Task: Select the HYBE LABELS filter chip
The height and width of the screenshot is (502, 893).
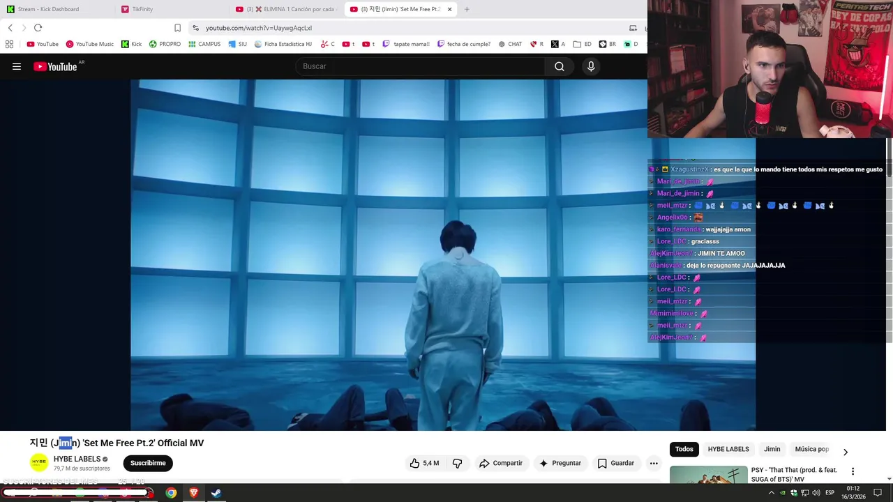Action: pos(728,449)
